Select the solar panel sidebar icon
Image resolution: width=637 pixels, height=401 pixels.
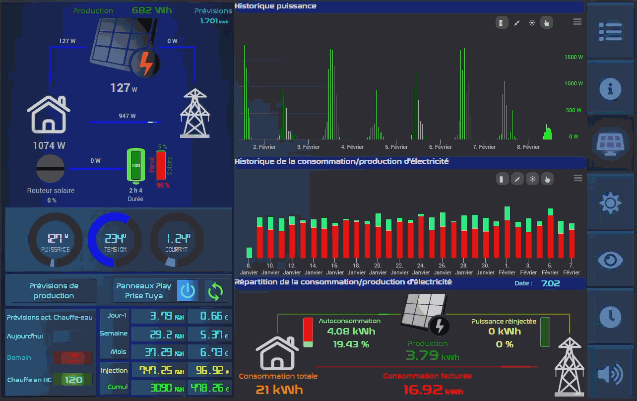[610, 143]
